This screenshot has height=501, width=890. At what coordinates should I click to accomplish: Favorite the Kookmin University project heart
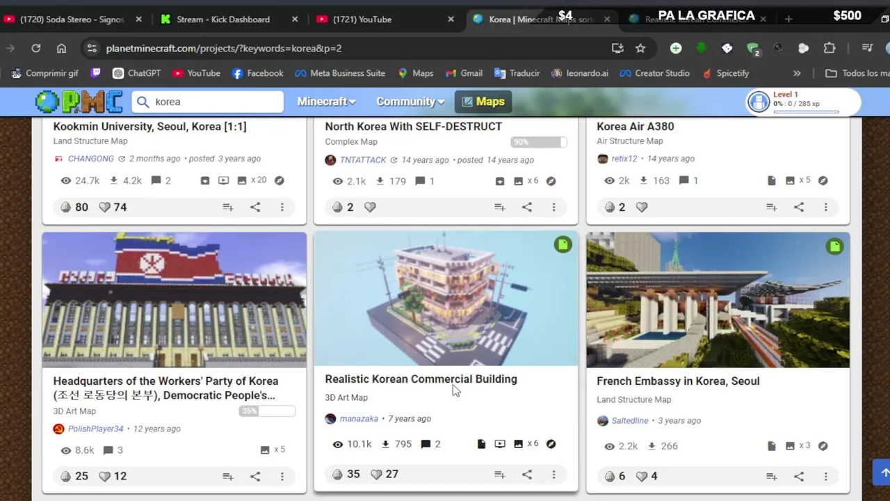(x=104, y=207)
